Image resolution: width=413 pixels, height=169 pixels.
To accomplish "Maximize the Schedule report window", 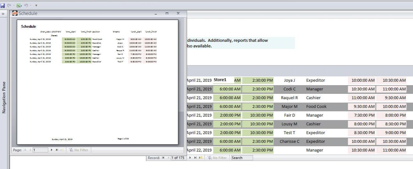I will (167, 13).
